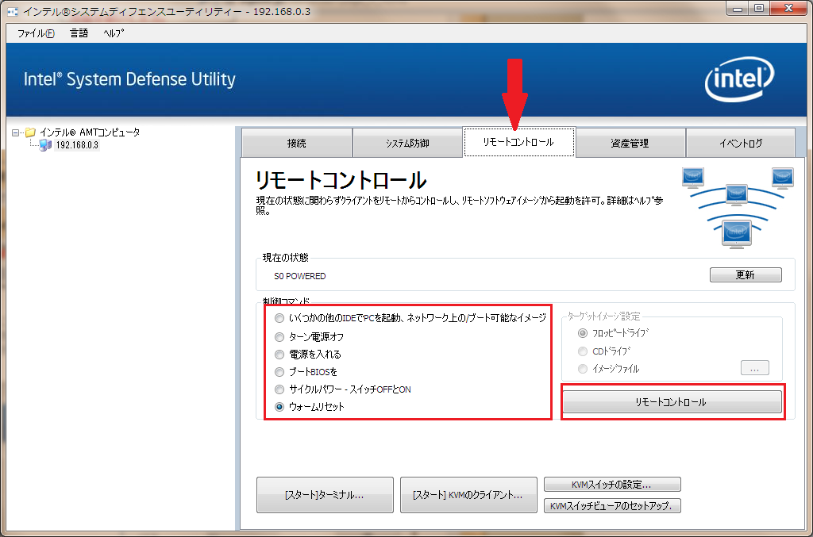Click the network computers illustration

tap(738, 208)
